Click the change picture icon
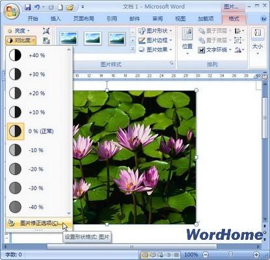This screenshot has height=260, width=270. point(46,41)
